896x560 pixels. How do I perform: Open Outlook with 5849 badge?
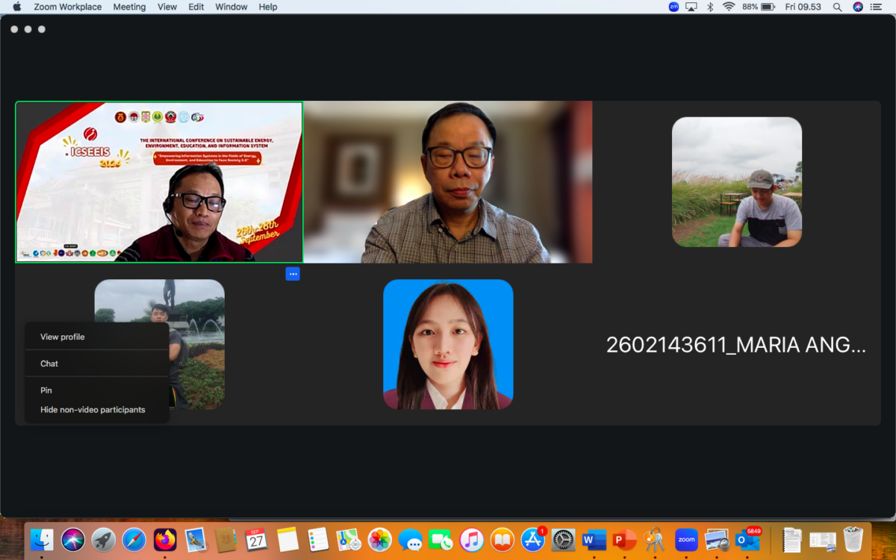point(747,539)
